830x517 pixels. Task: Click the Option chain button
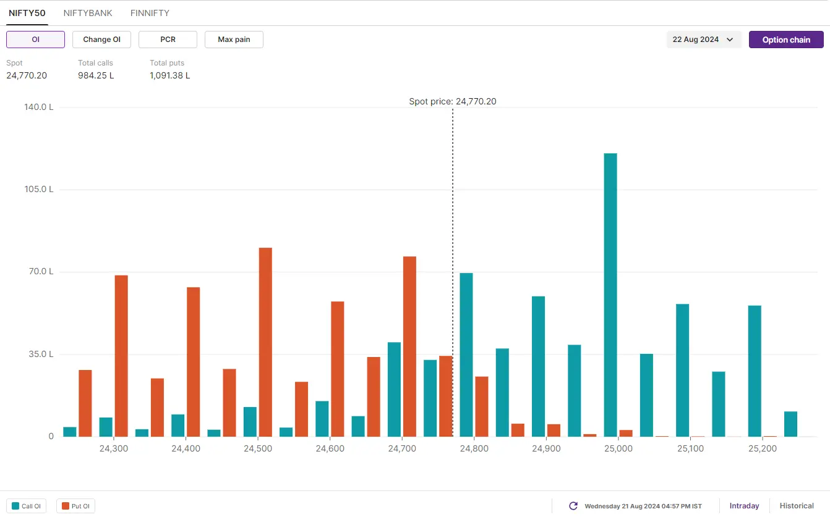point(786,40)
